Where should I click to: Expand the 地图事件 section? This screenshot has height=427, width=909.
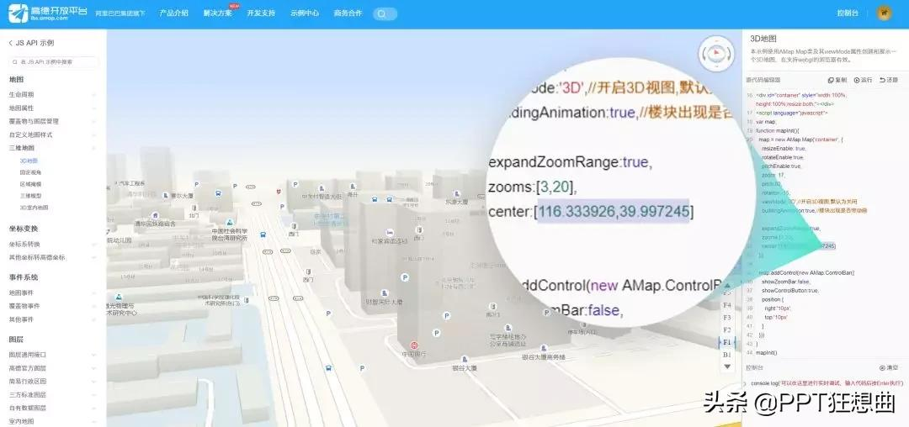pyautogui.click(x=53, y=293)
